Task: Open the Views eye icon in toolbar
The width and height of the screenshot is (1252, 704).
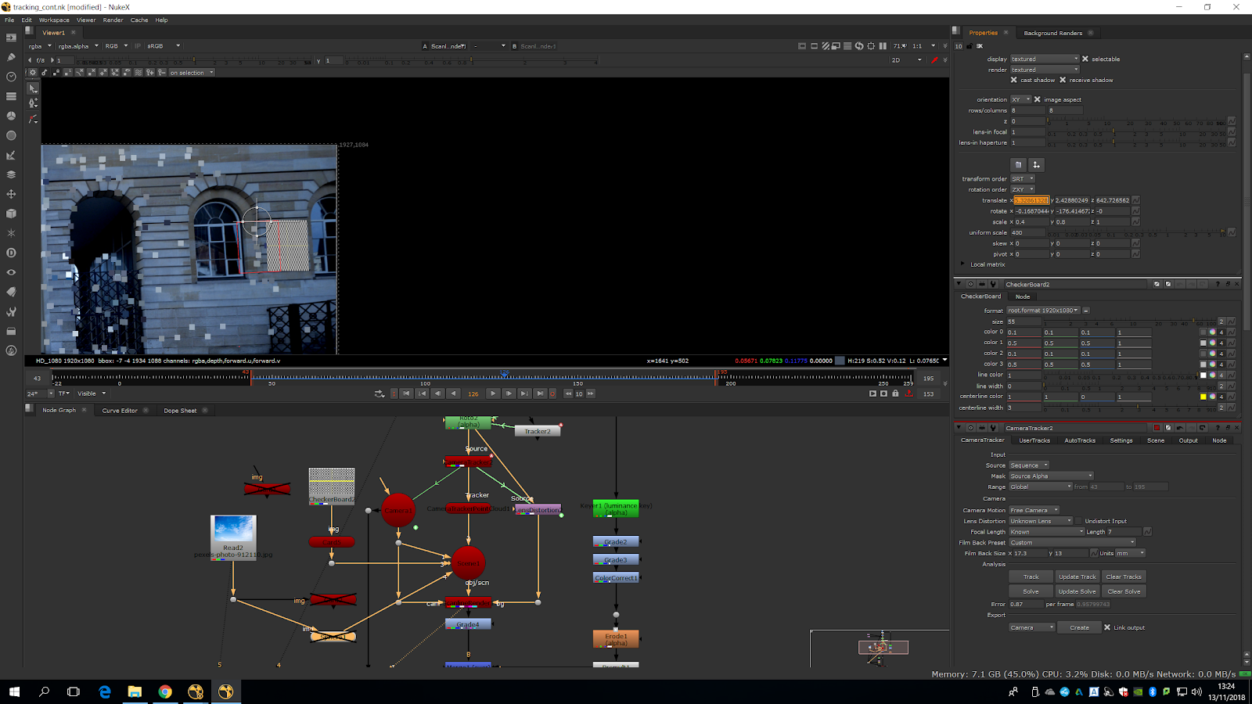Action: [11, 272]
